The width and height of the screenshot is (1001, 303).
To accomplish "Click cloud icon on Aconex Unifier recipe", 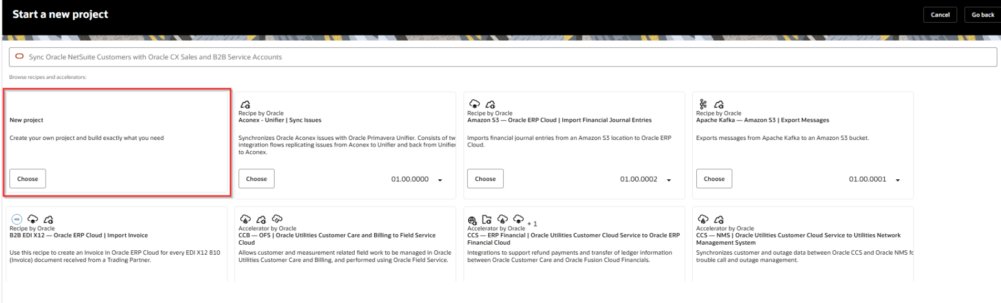I will coord(245,104).
